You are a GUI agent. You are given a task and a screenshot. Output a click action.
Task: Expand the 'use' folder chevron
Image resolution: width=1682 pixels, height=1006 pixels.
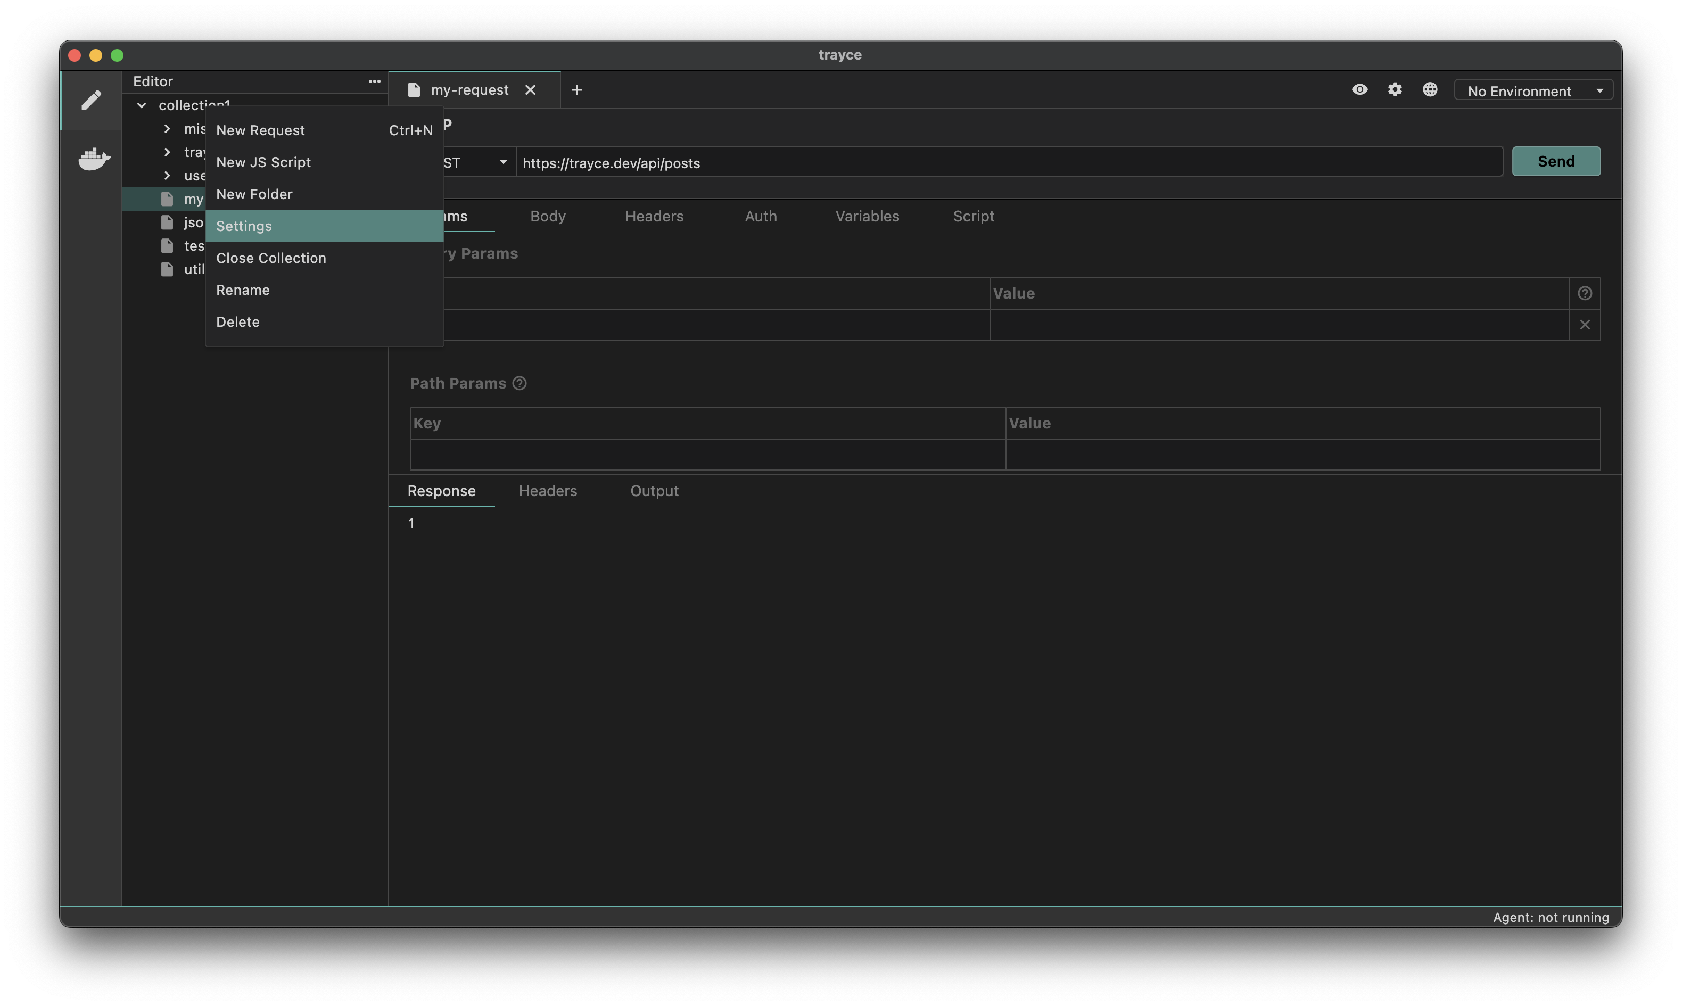167,176
